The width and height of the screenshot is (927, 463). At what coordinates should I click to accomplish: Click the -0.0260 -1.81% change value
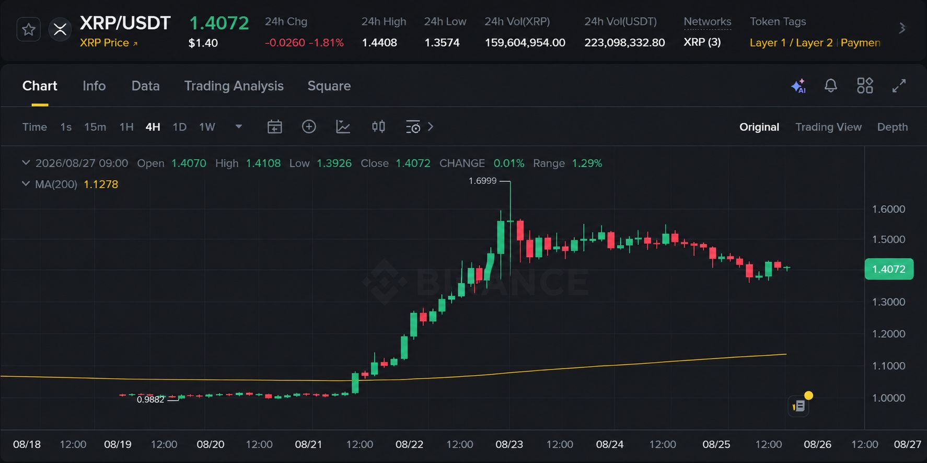click(x=304, y=43)
